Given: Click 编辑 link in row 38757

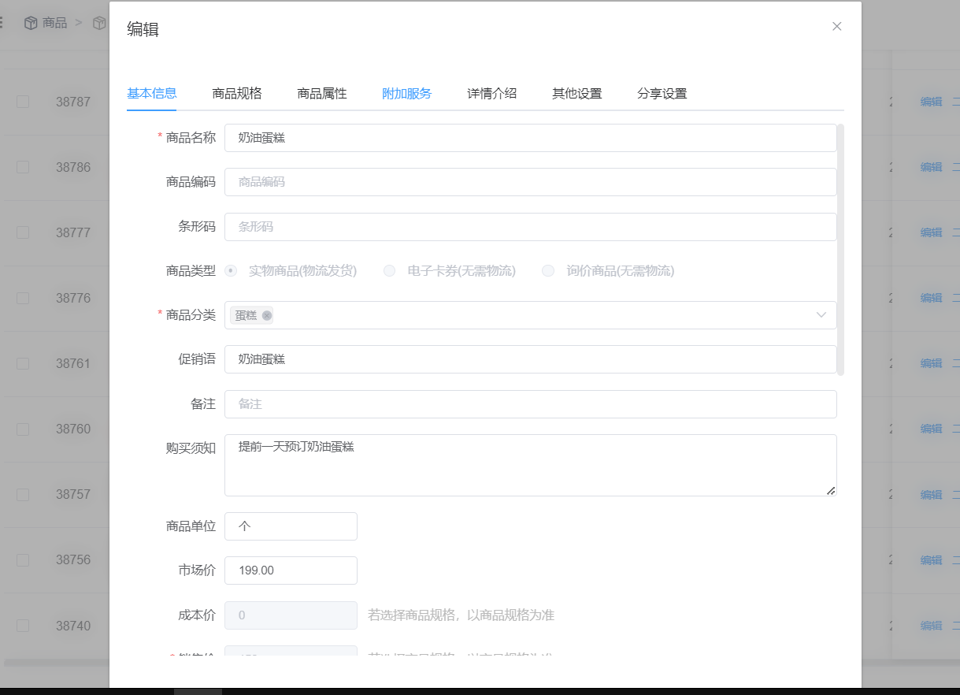Looking at the screenshot, I should (x=932, y=494).
